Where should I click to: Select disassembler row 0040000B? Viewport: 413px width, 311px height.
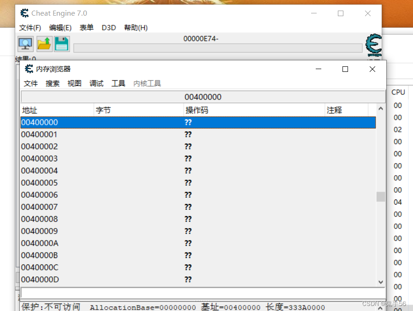pyautogui.click(x=198, y=256)
